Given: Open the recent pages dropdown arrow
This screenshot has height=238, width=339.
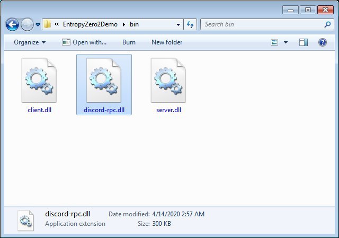Looking at the screenshot, I should [x=38, y=25].
